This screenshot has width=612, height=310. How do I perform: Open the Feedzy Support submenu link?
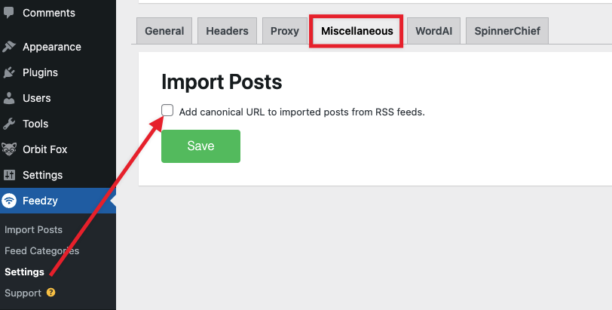click(23, 293)
